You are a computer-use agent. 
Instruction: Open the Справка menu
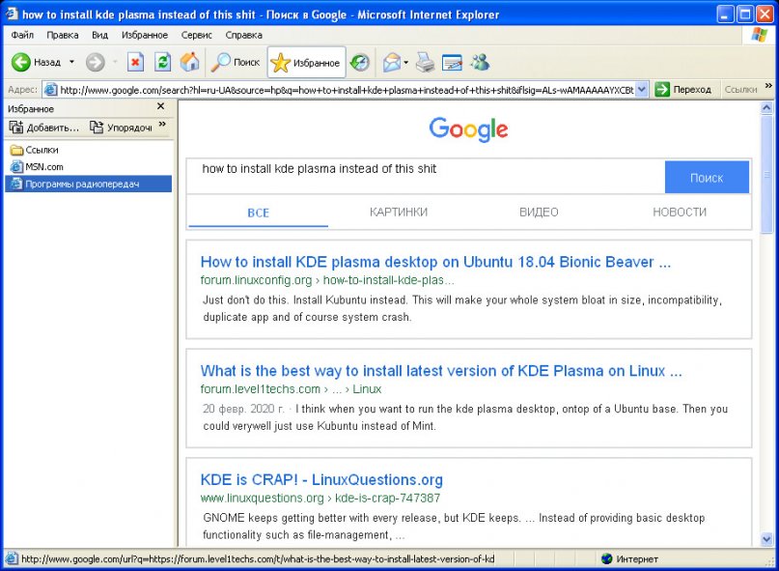(x=243, y=35)
